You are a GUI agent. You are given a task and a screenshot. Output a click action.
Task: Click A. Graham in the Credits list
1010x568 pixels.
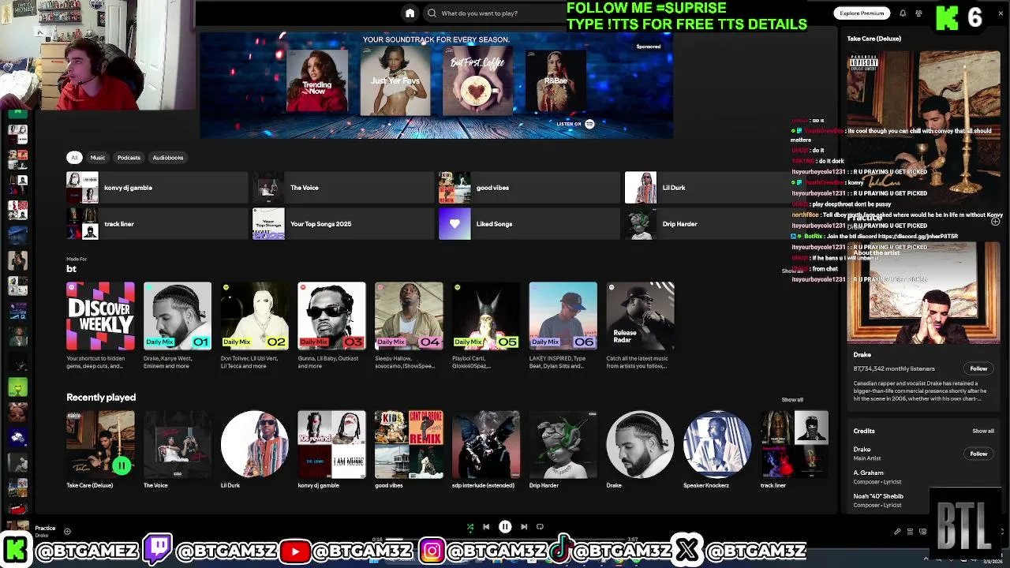[x=868, y=473]
